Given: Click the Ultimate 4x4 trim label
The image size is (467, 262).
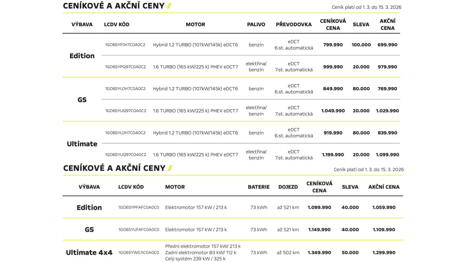Looking at the screenshot, I should tap(89, 252).
